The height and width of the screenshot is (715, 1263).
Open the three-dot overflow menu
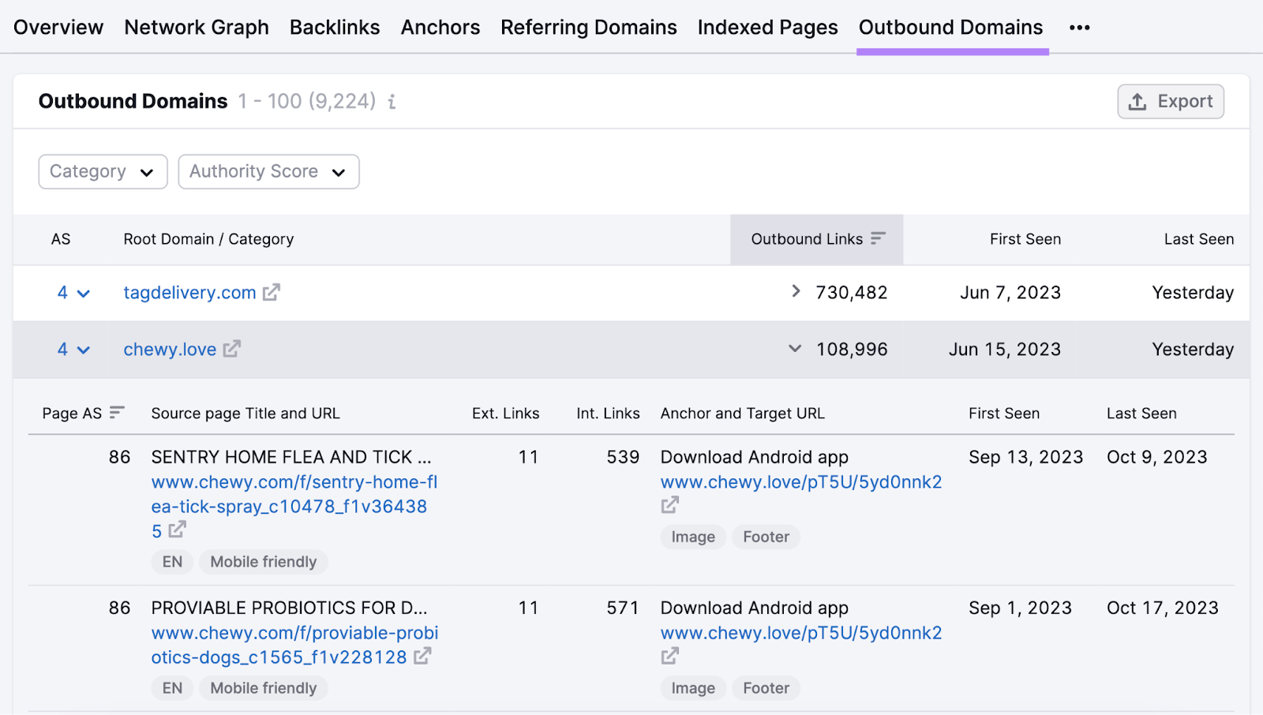tap(1080, 26)
